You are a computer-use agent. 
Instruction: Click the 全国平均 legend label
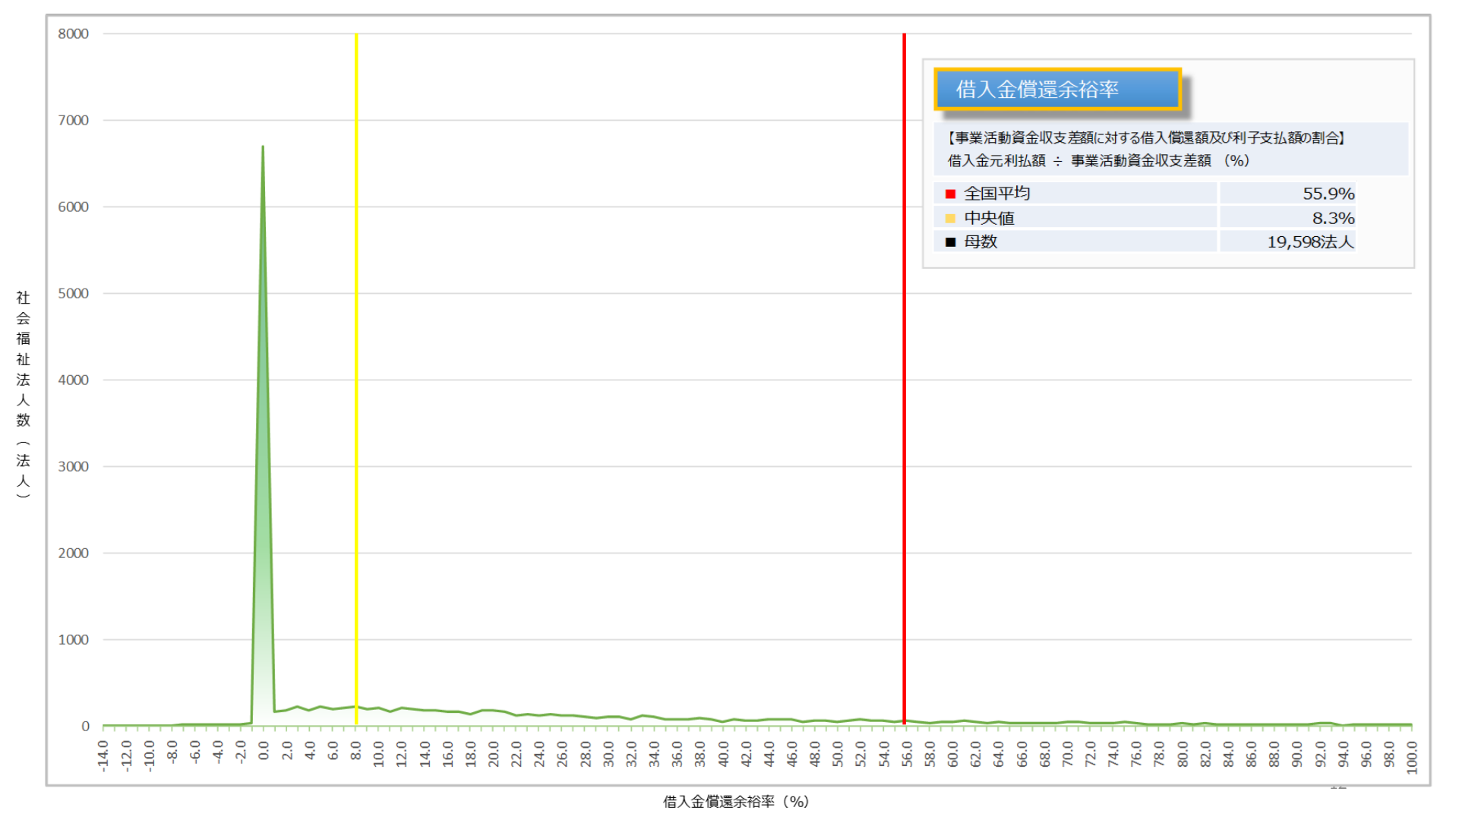996,194
